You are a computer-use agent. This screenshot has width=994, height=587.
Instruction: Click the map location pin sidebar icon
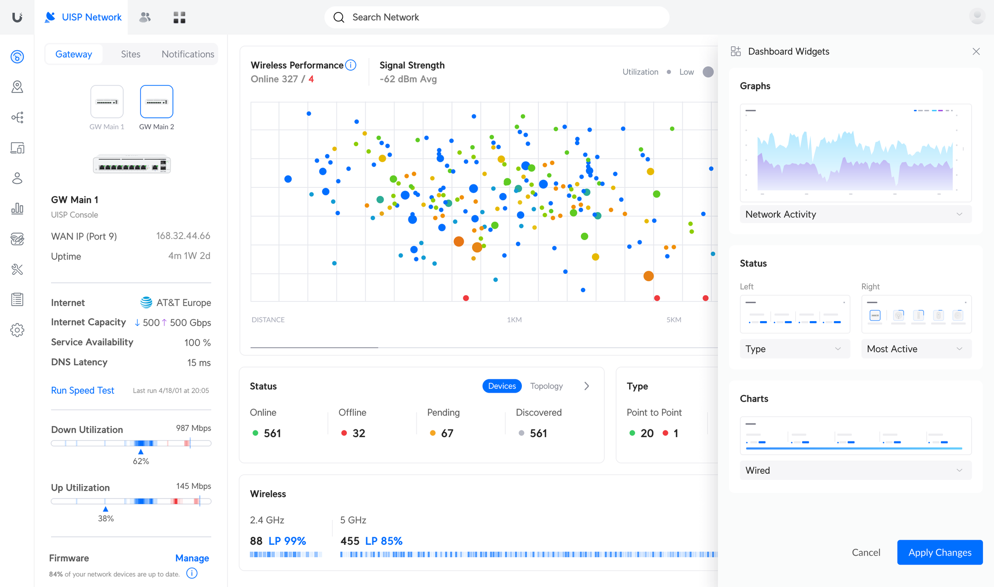(x=17, y=87)
